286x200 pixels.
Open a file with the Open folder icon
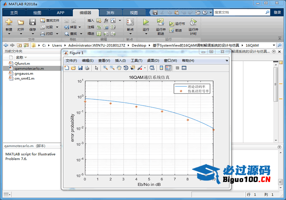click(x=21, y=22)
